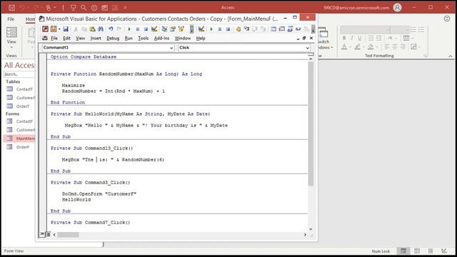Click the Background fill color bucket
The width and height of the screenshot is (457, 257).
371,46
